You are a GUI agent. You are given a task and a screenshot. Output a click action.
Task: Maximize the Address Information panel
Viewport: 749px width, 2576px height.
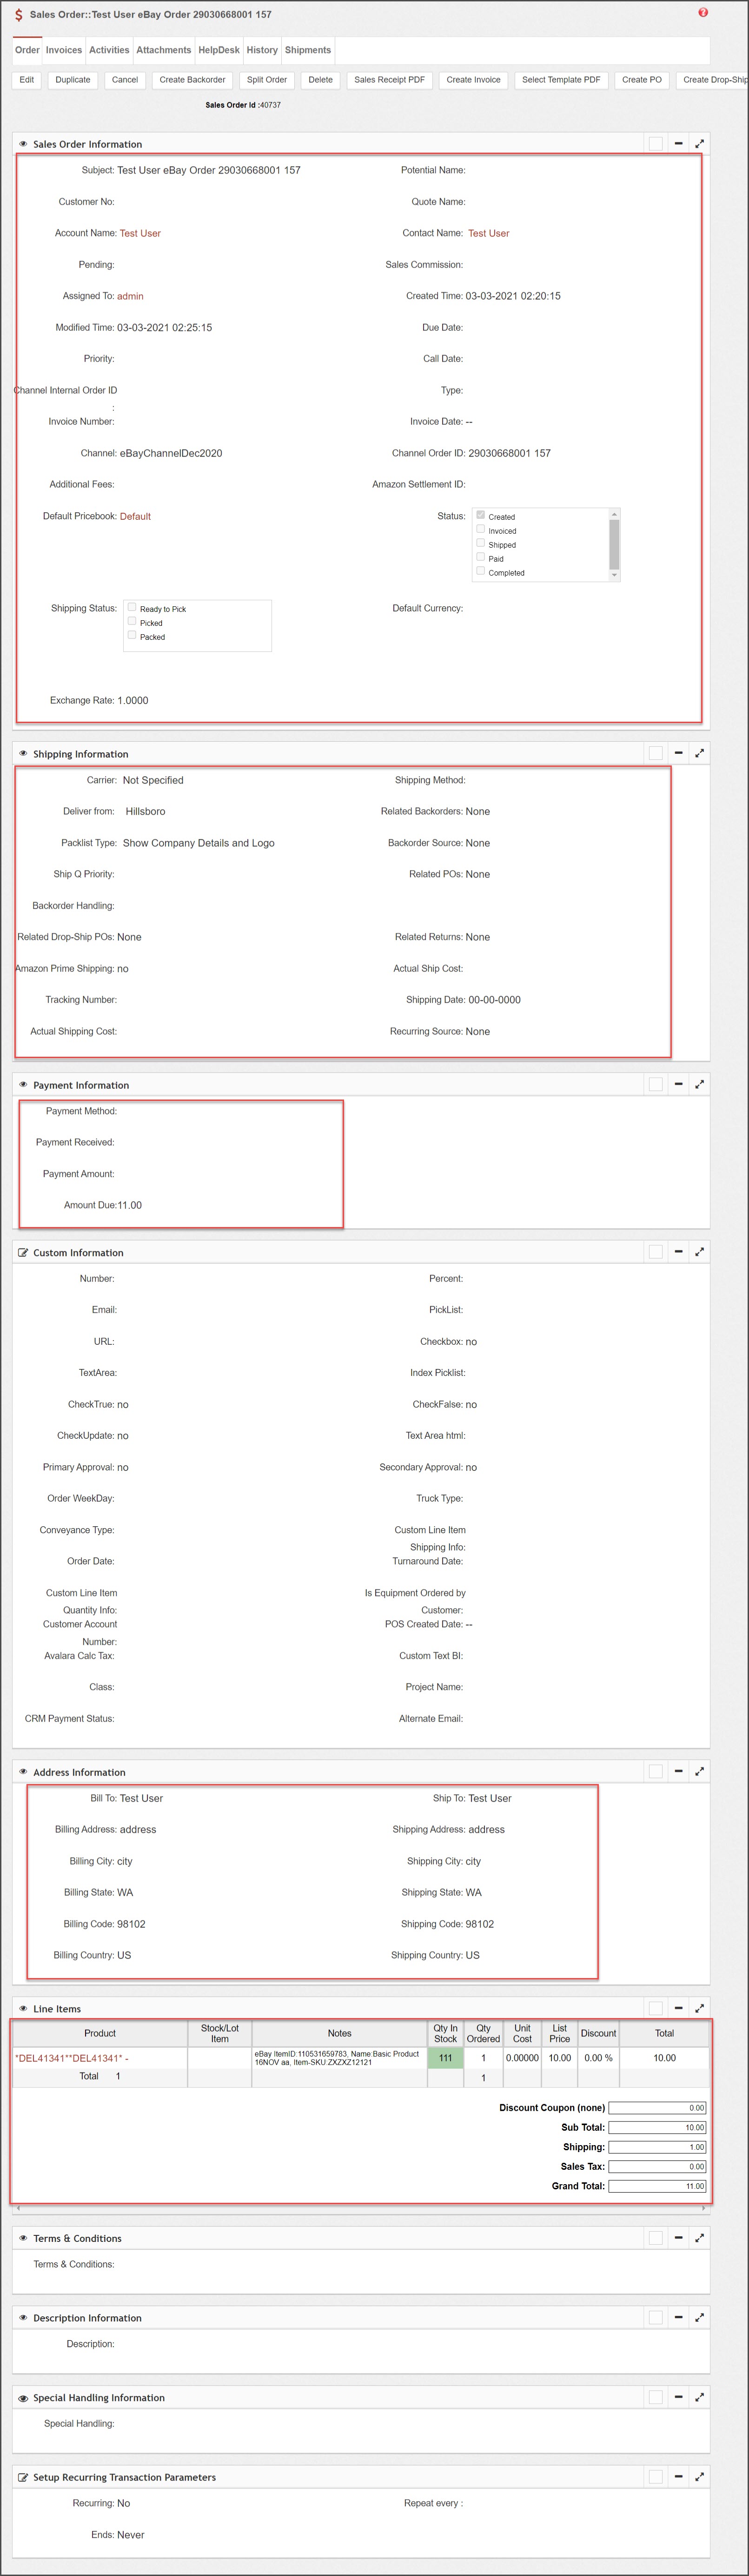pyautogui.click(x=699, y=1771)
